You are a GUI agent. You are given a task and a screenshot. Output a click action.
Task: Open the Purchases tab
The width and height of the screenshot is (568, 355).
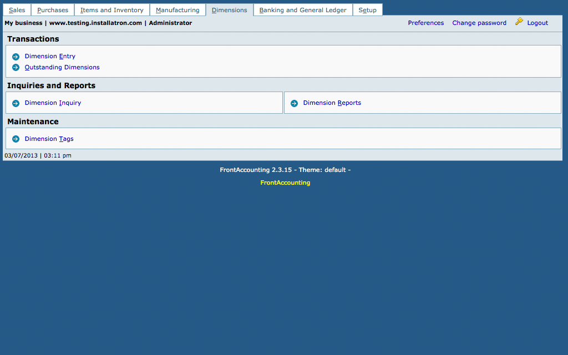tap(53, 10)
